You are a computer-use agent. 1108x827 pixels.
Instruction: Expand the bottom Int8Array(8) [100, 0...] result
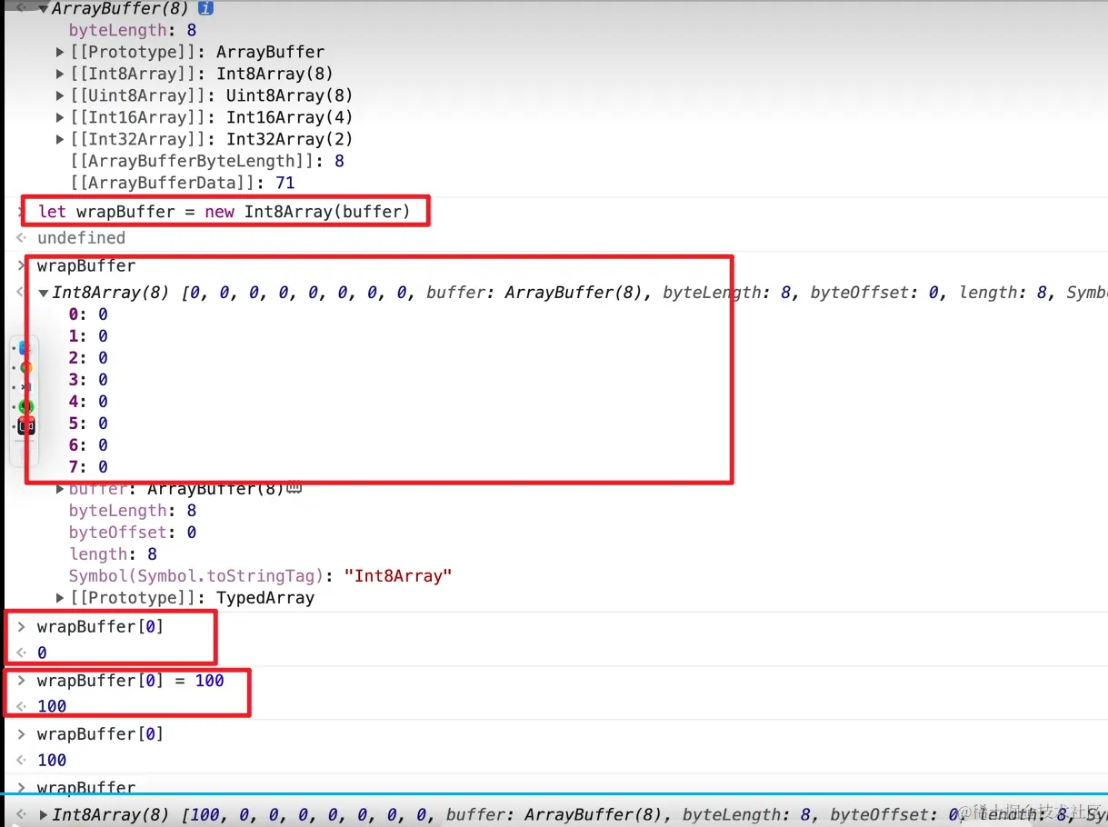click(44, 815)
